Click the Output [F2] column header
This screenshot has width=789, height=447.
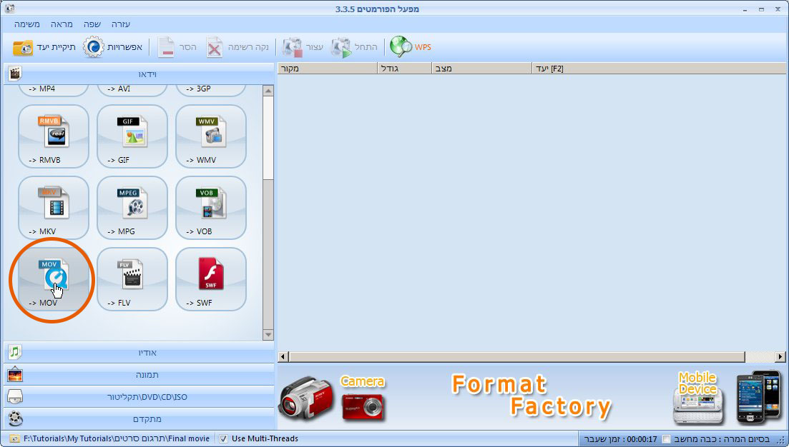pos(659,69)
